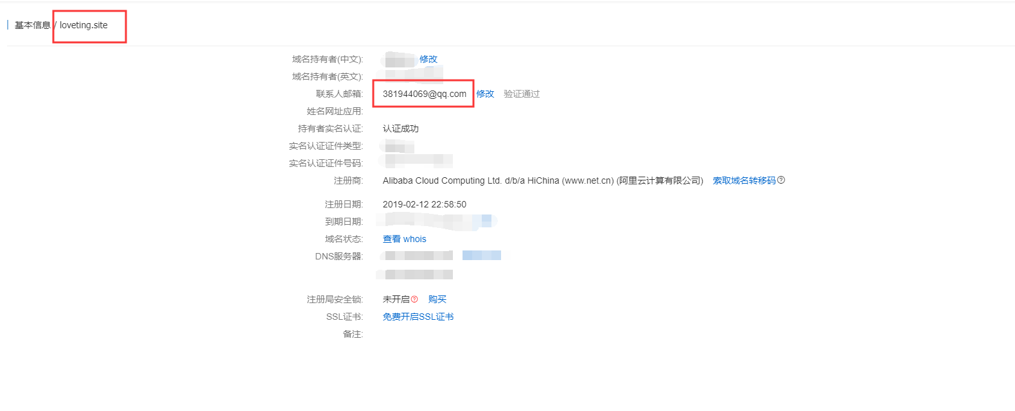
Task: Click the blurred blue link beside DNS服务器
Action: pos(482,256)
